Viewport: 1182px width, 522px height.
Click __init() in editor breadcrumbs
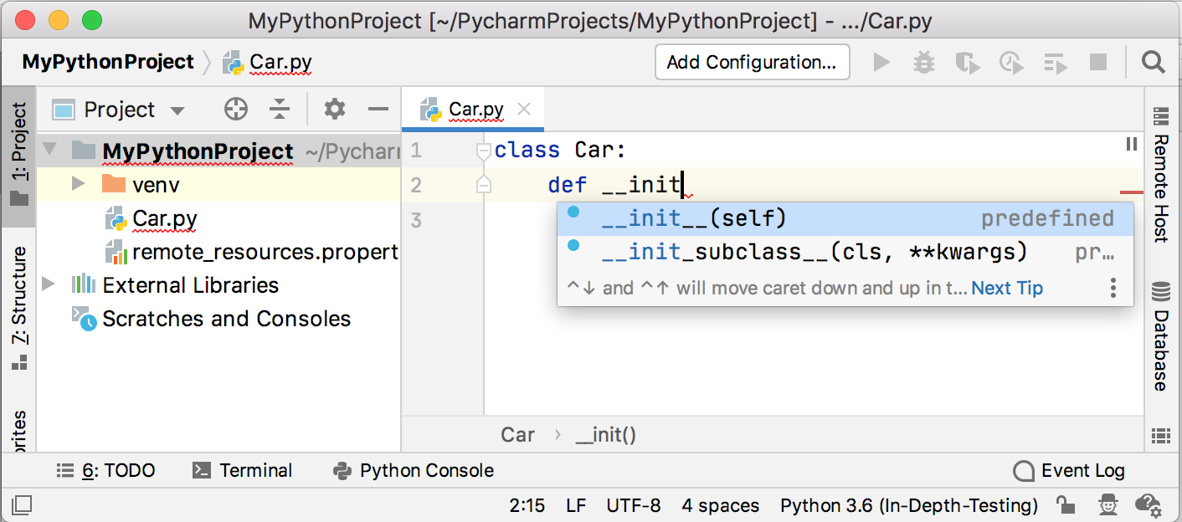[606, 435]
